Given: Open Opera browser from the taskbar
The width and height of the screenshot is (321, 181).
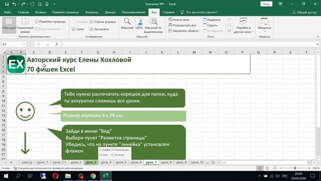Looking at the screenshot, I should click(x=56, y=176).
